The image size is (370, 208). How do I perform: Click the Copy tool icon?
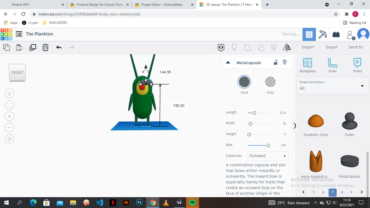tap(7, 47)
